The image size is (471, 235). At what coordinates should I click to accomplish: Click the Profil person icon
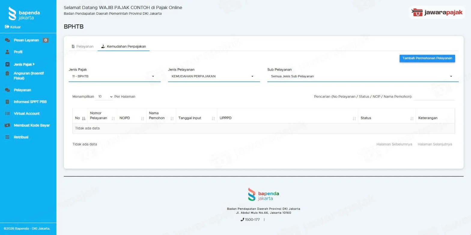pyautogui.click(x=8, y=52)
